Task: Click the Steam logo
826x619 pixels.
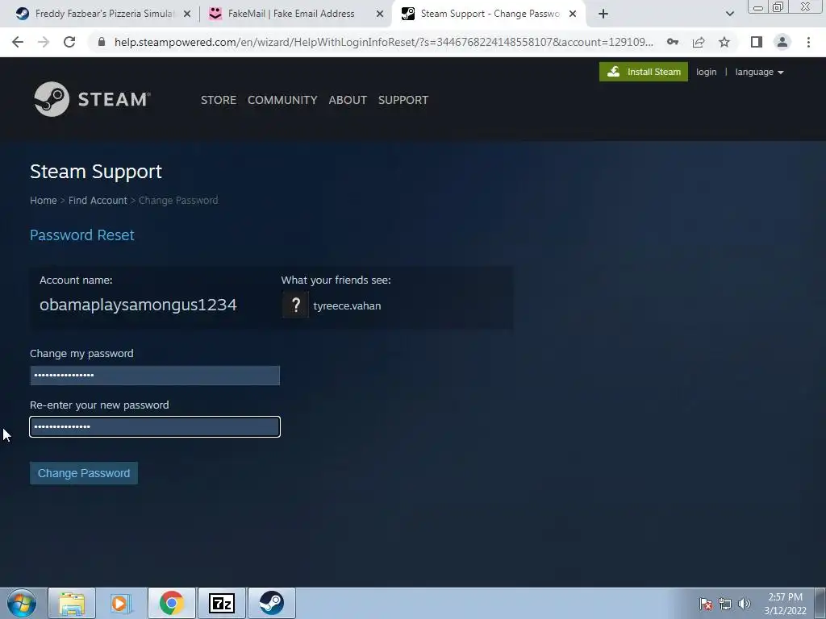Action: [92, 99]
